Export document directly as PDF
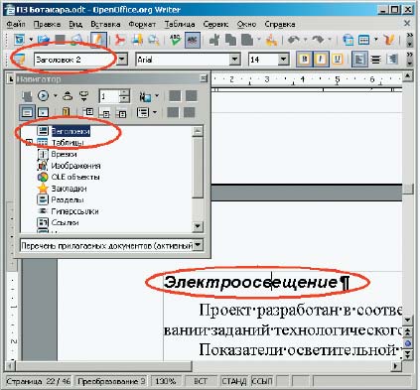 coord(120,40)
